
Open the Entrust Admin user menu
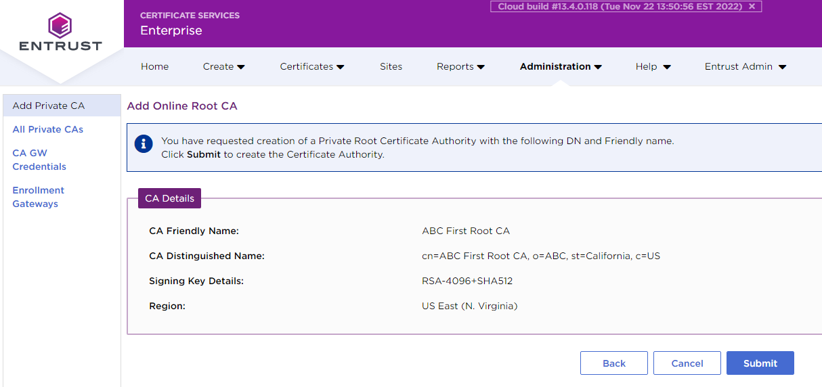coord(745,66)
